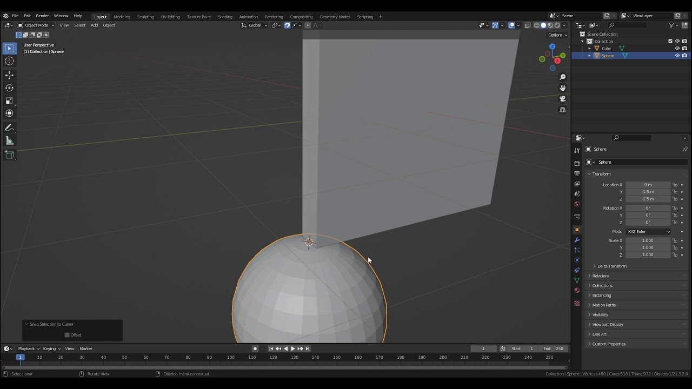Toggle snapping magnet
This screenshot has height=389, width=692.
(287, 25)
